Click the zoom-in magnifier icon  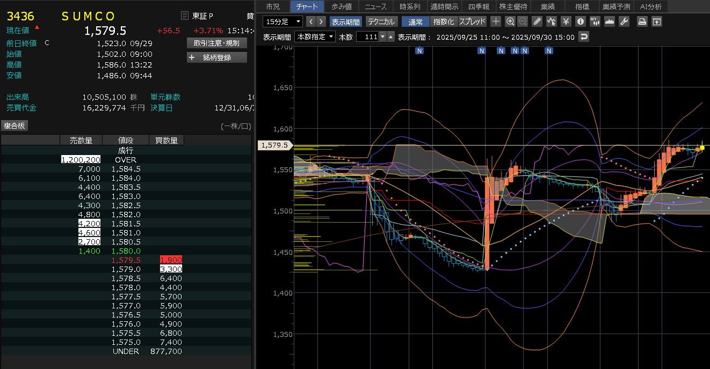click(510, 21)
